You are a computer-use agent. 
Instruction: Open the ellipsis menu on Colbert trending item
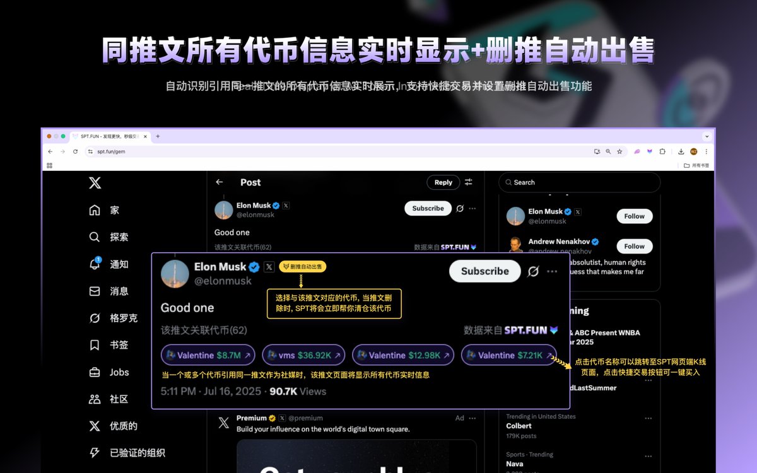(648, 418)
